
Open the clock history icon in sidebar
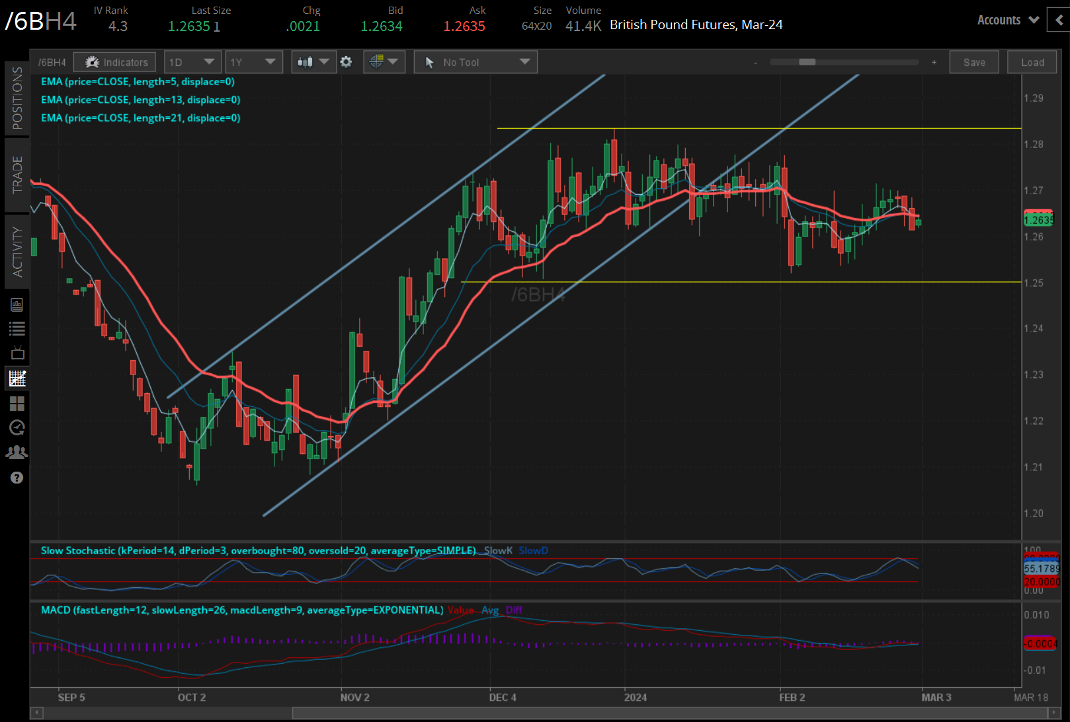coord(17,427)
